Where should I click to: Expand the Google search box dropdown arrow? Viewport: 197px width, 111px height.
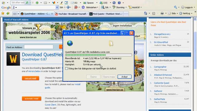click(x=57, y=7)
